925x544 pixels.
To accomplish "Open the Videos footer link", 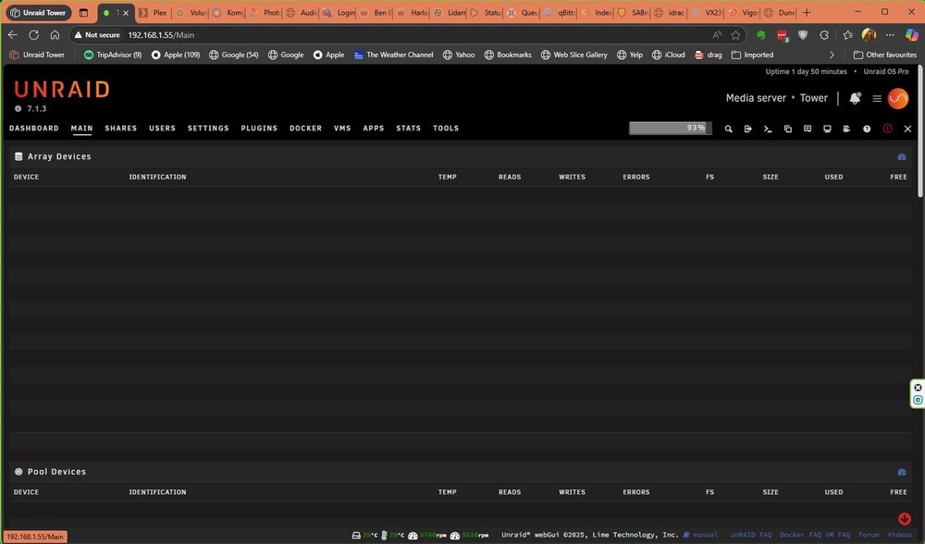I will [900, 535].
